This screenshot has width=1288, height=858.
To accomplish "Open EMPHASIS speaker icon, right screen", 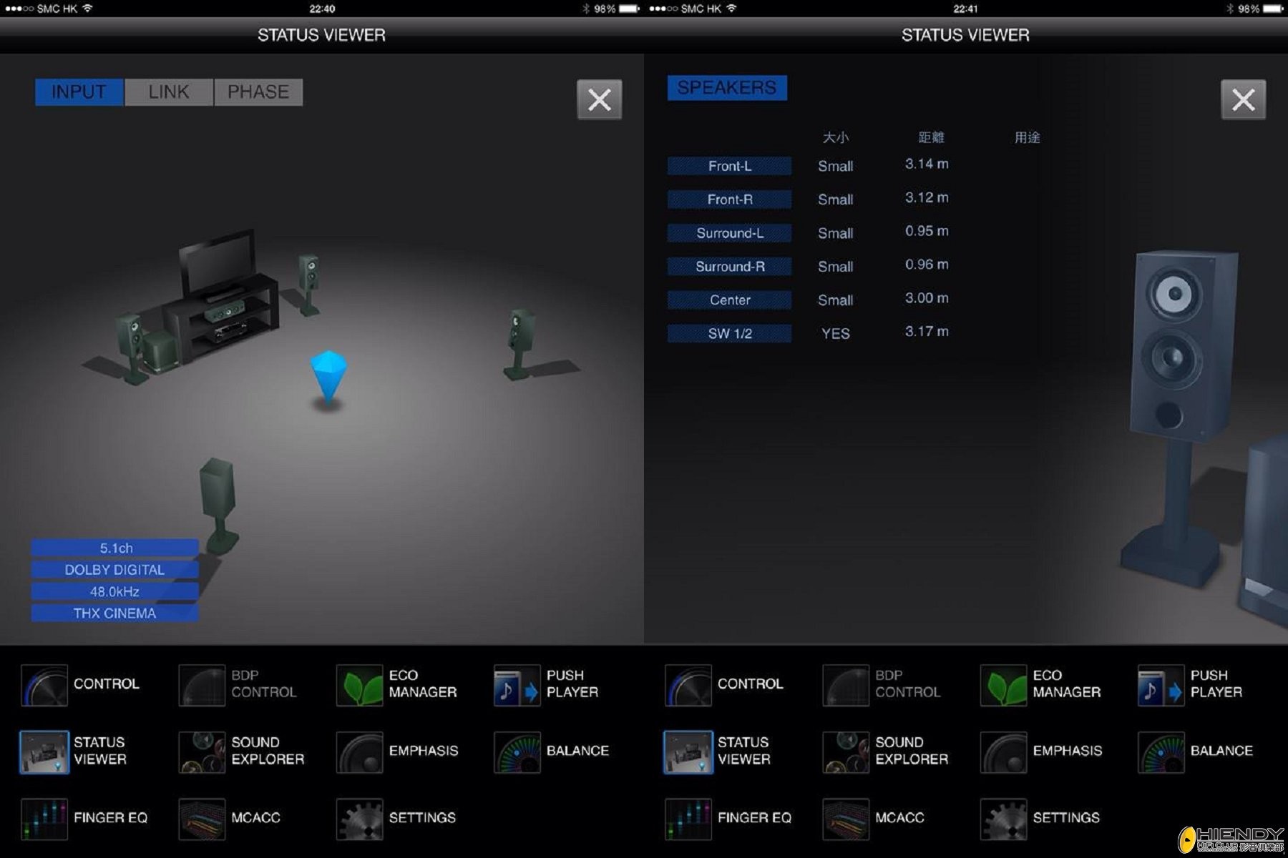I will click(x=1004, y=752).
